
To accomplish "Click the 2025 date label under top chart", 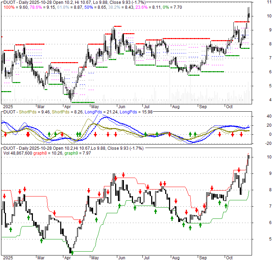I will pyautogui.click(x=8, y=107).
